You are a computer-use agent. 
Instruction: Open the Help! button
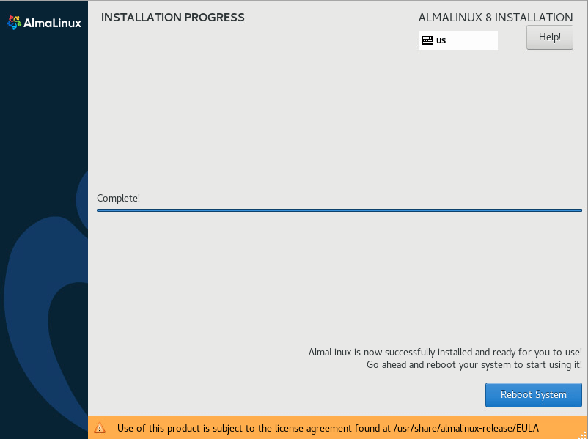click(x=549, y=37)
